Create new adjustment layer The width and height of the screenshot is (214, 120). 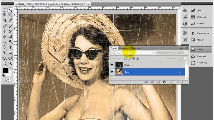165,82
